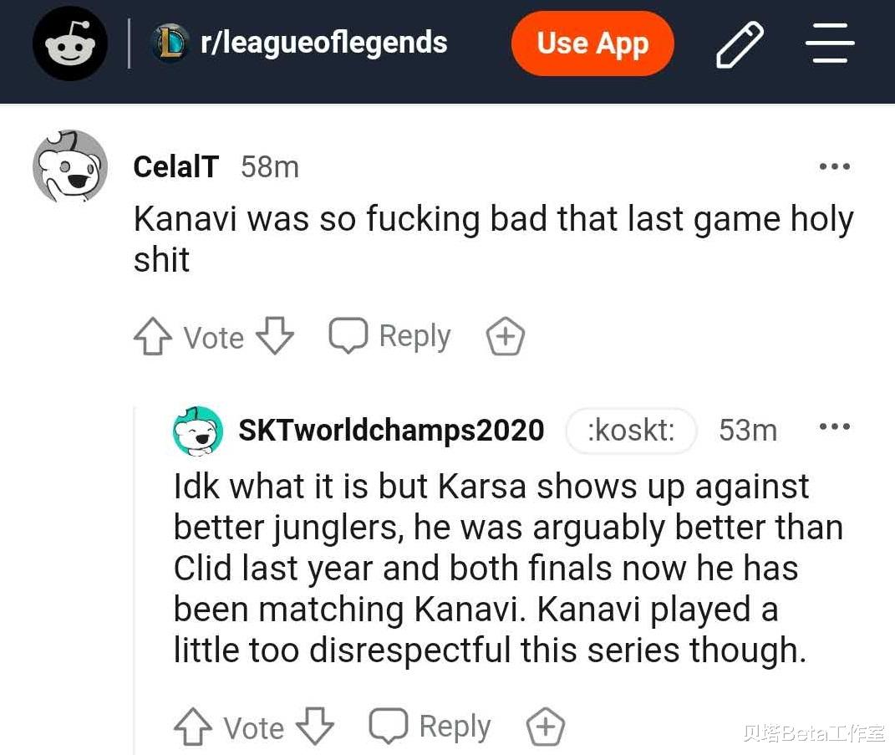Open the Reddit home logo
Image resolution: width=895 pixels, height=755 pixels.
[70, 43]
